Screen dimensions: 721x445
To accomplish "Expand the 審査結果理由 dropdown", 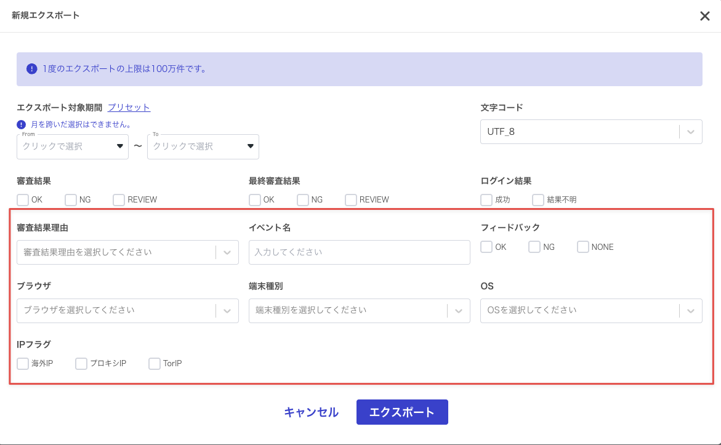I will [x=227, y=252].
